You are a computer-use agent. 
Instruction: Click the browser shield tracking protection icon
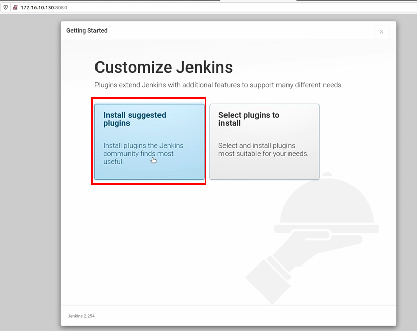tap(5, 7)
